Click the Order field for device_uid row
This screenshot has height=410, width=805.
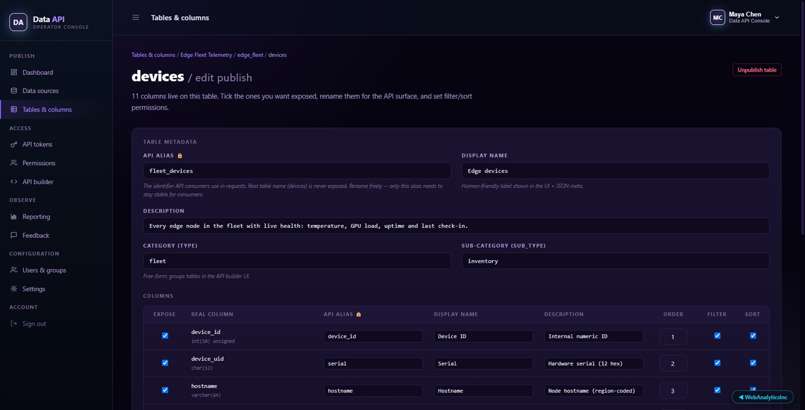[x=673, y=363]
